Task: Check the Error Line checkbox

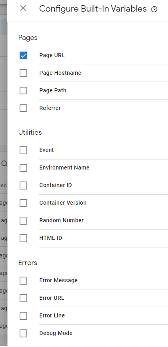Action: (x=24, y=316)
